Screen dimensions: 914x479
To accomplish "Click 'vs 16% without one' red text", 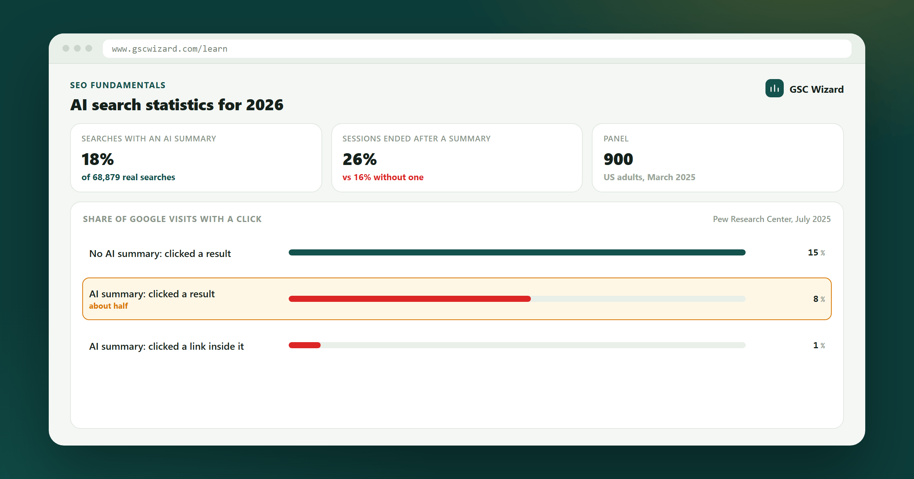I will pos(383,177).
